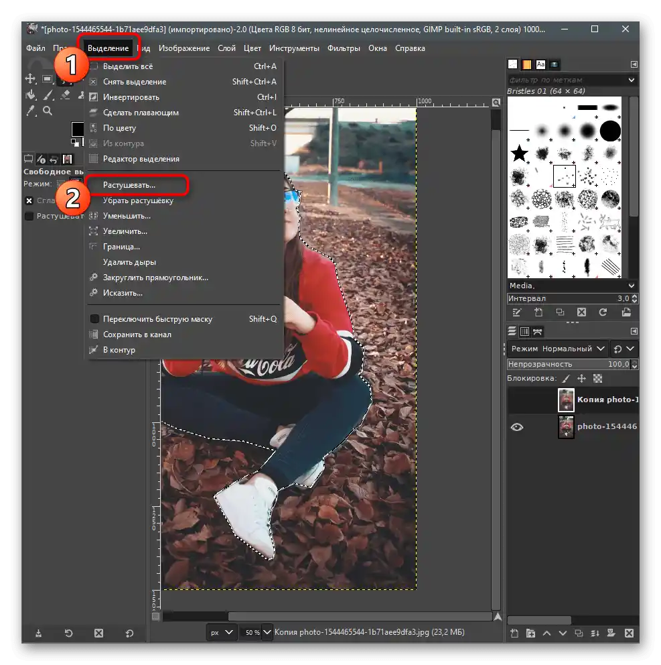Adjust the Интервал spin arrows
The image size is (661, 665).
[634, 298]
